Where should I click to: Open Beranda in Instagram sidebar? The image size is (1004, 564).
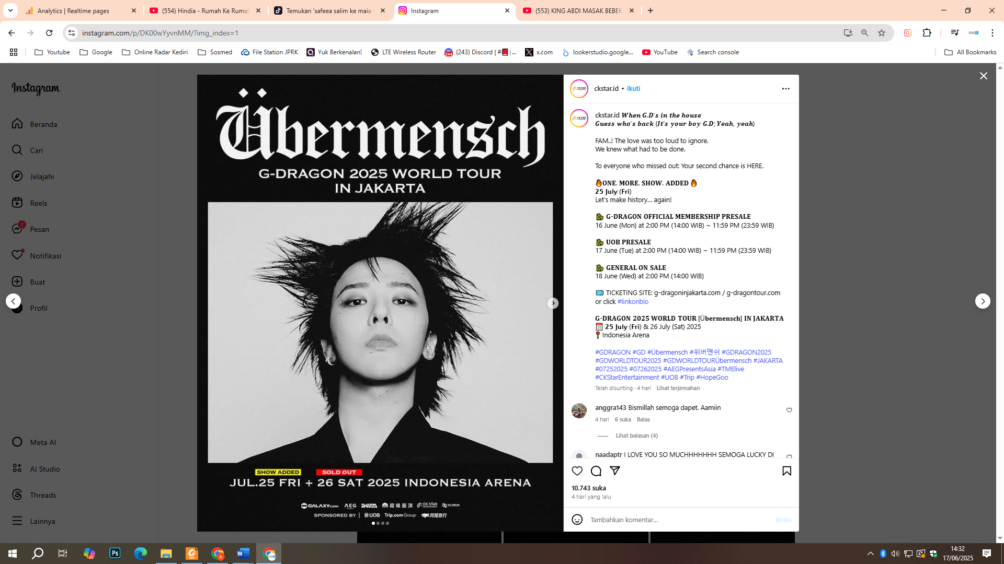35,124
